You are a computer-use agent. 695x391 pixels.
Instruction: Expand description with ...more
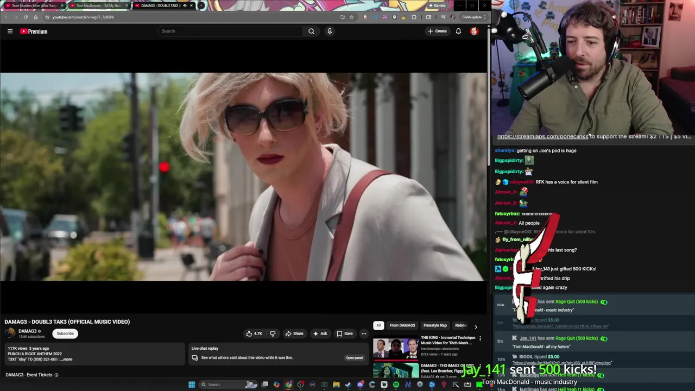point(67,360)
